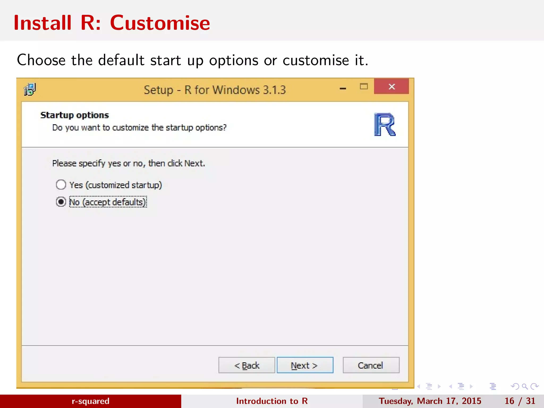Cancel the R setup wizard
Screen dimensions: 544x408
(x=371, y=365)
